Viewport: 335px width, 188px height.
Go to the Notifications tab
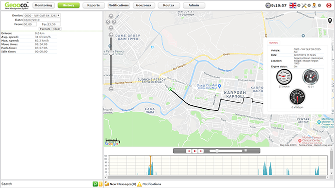[119, 6]
